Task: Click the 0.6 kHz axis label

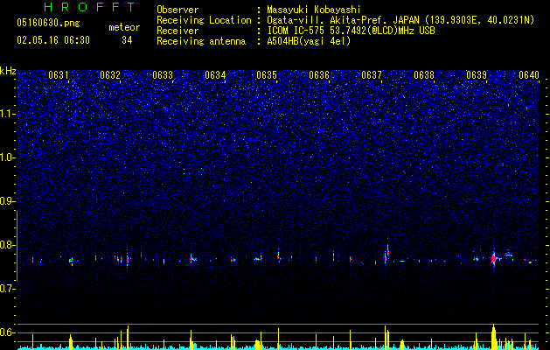Action: 8,332
